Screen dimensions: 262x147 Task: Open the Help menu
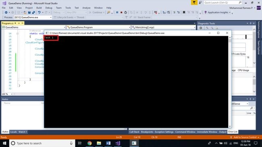109,8
